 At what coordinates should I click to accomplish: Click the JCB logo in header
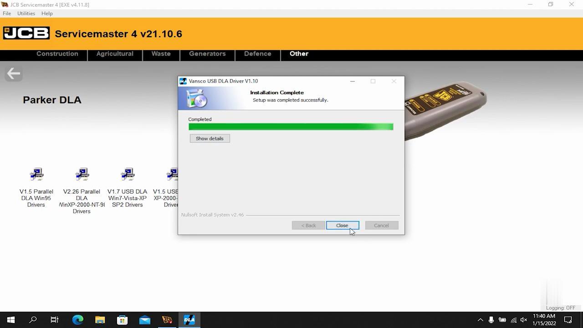click(26, 33)
